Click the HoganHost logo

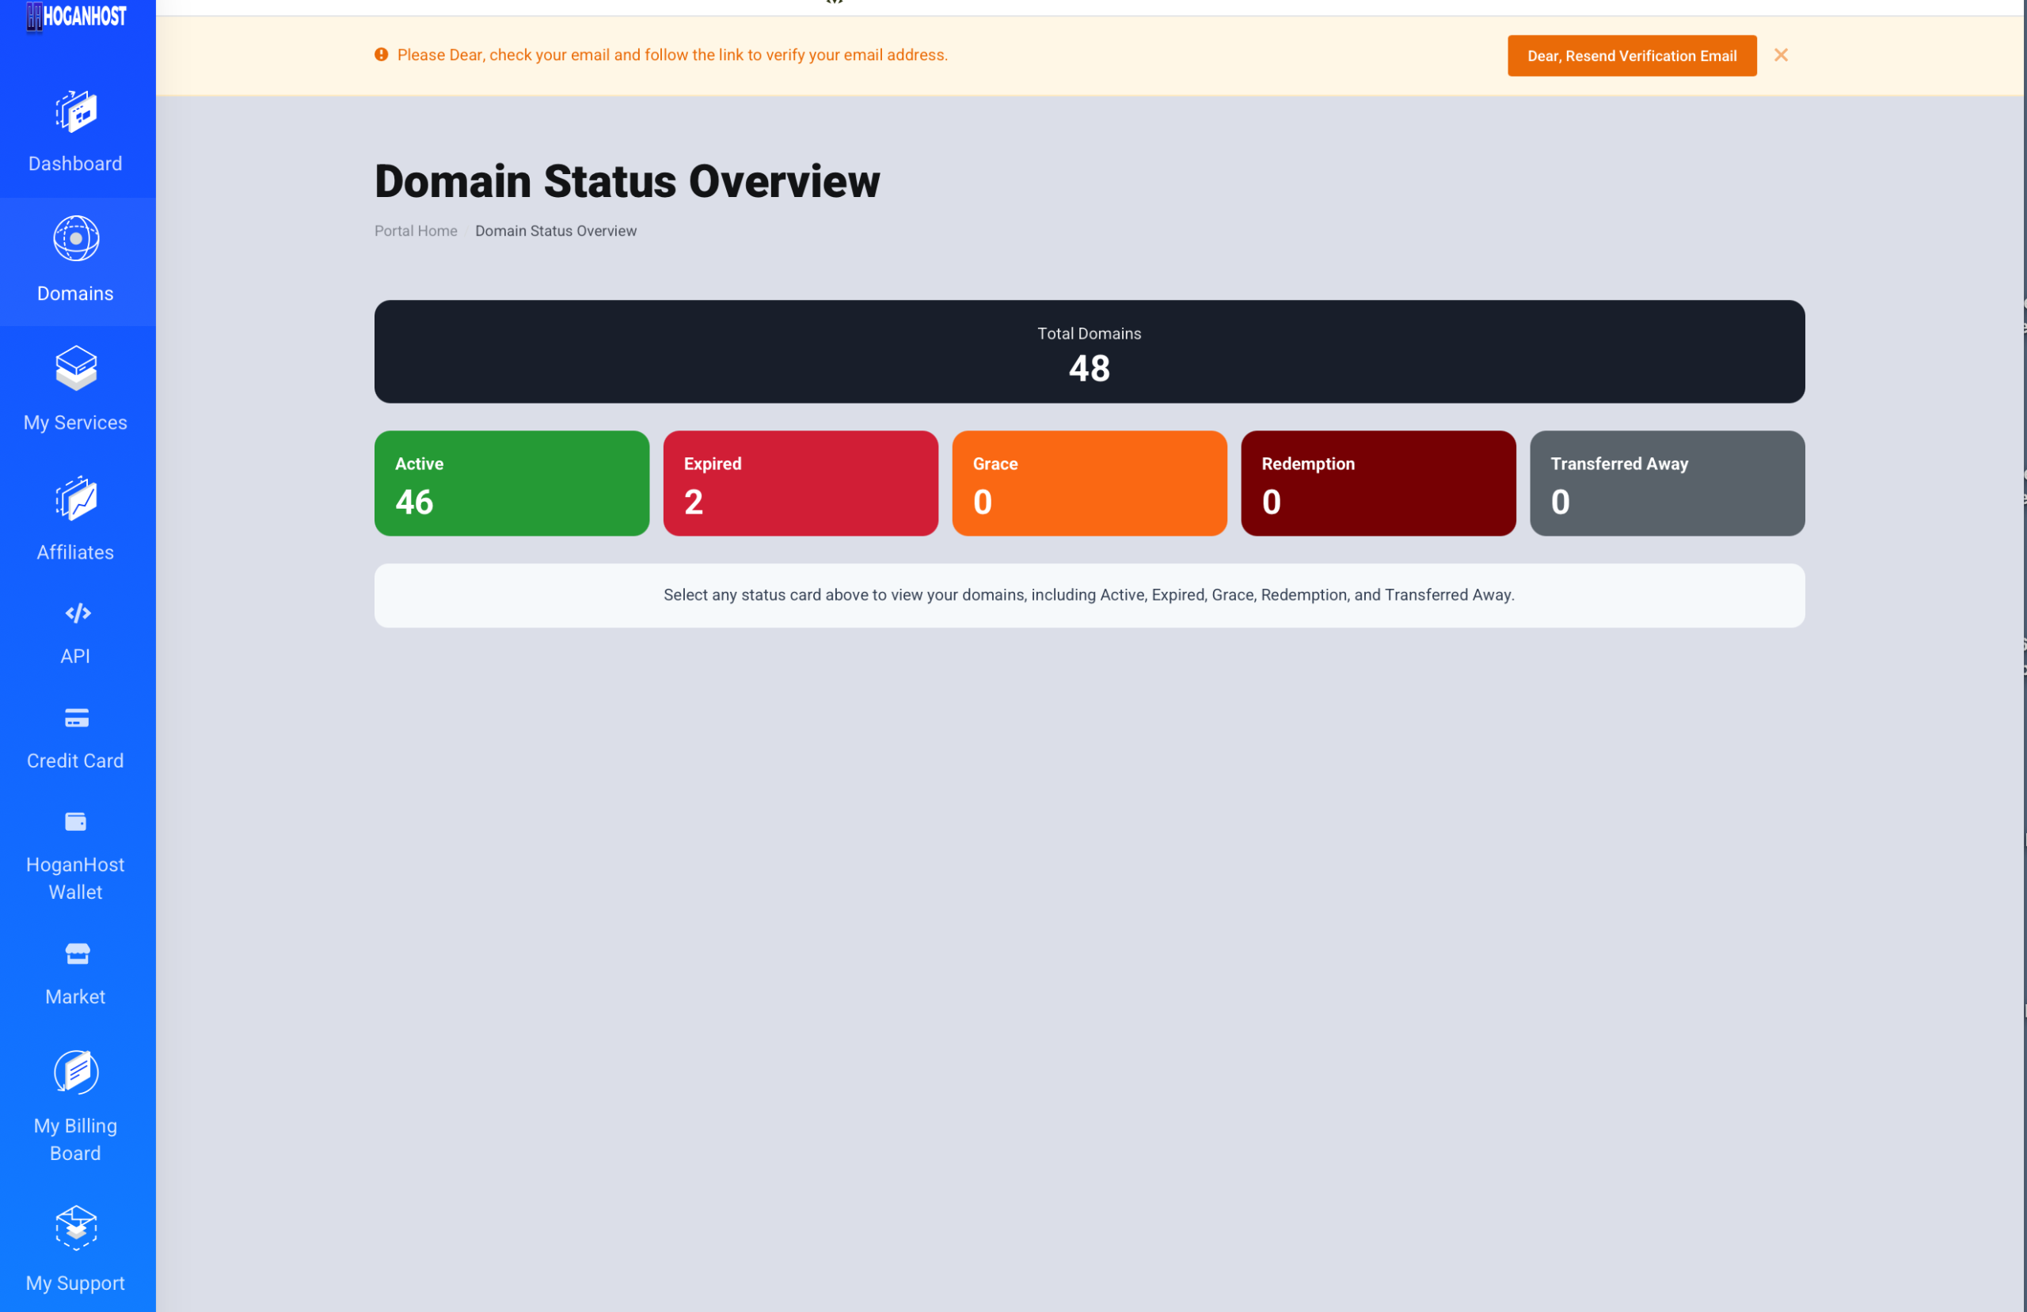[x=76, y=15]
